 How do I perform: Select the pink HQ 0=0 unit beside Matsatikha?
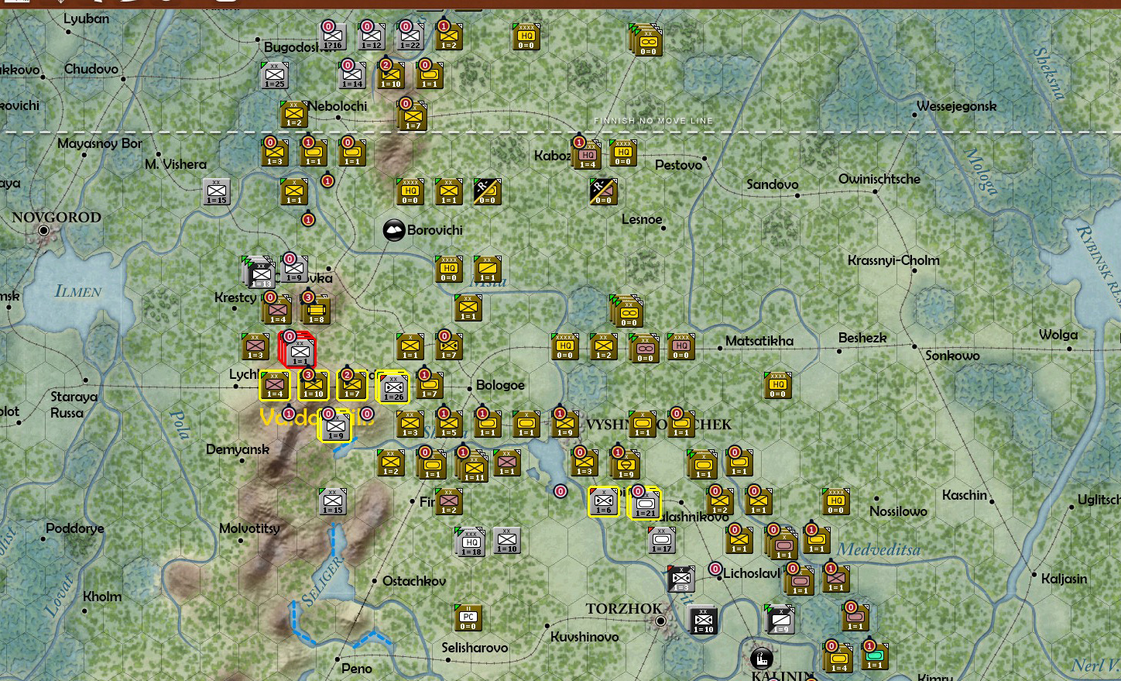(x=681, y=346)
